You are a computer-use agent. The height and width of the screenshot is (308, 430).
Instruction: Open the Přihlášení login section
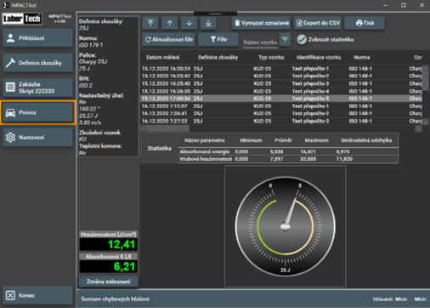37,38
